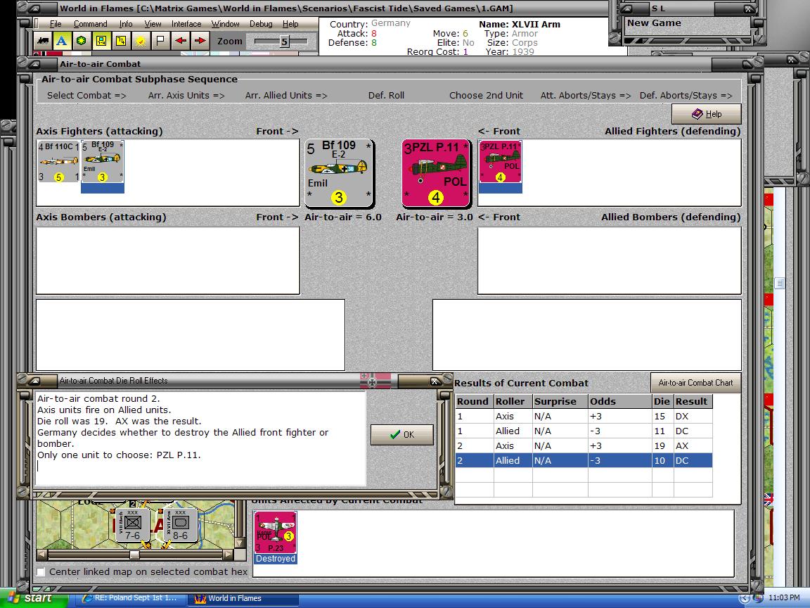Select the round 1 Axis result row
Viewport: 810px width, 608px height.
coord(584,416)
